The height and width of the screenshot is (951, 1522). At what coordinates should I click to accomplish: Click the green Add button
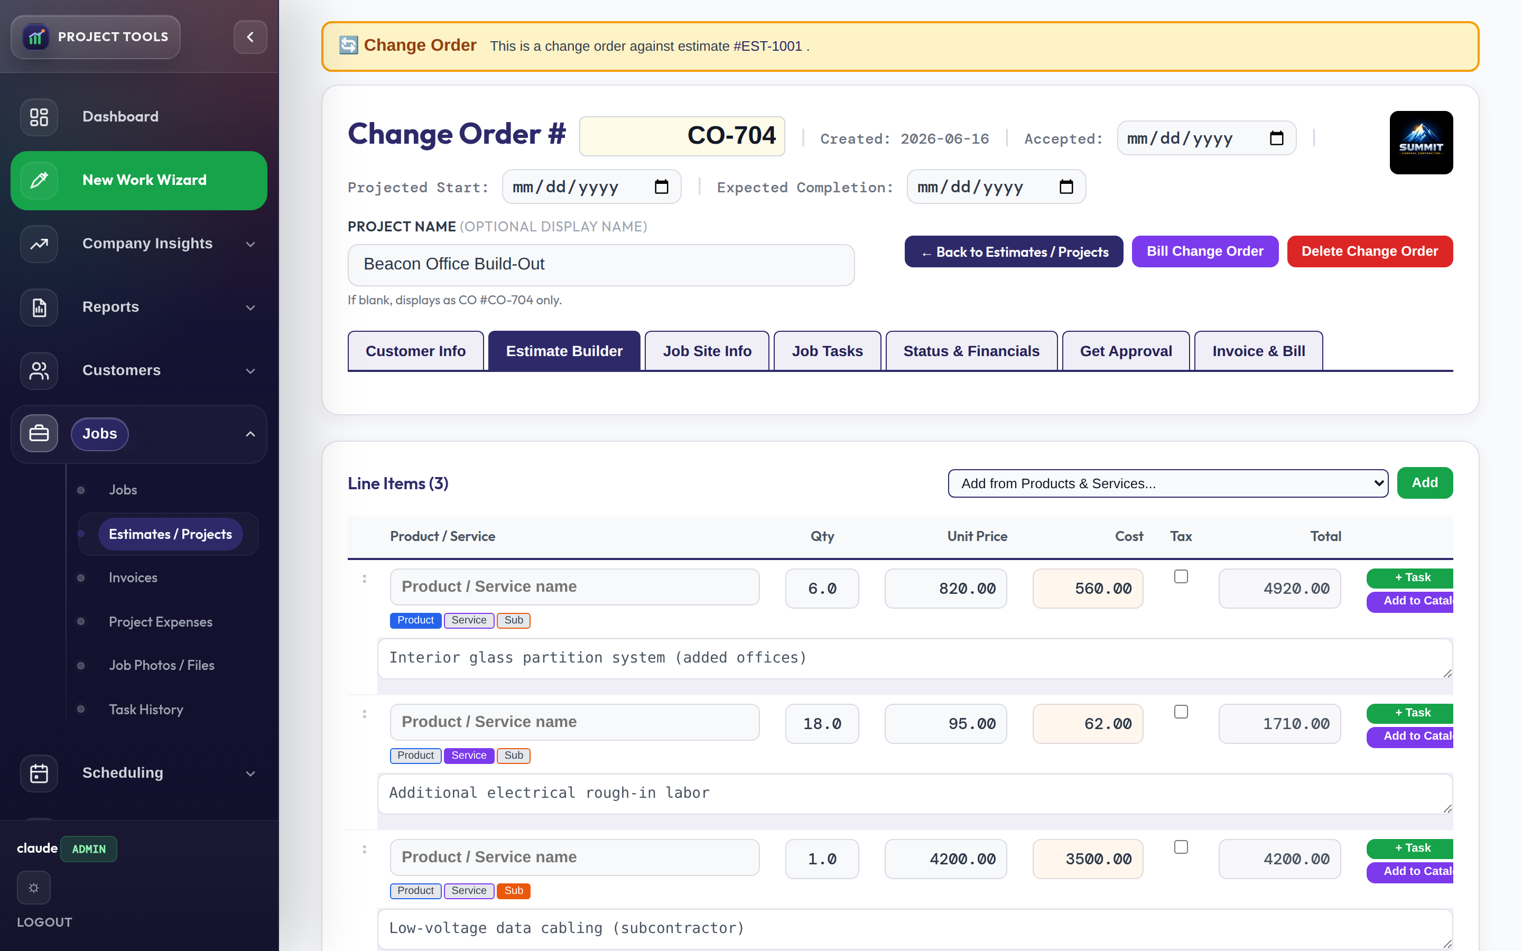click(x=1425, y=483)
